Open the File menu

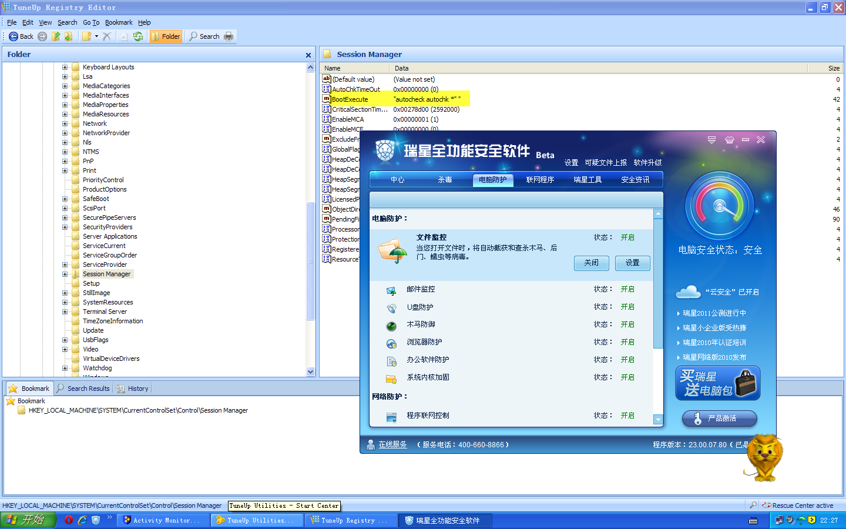(12, 22)
